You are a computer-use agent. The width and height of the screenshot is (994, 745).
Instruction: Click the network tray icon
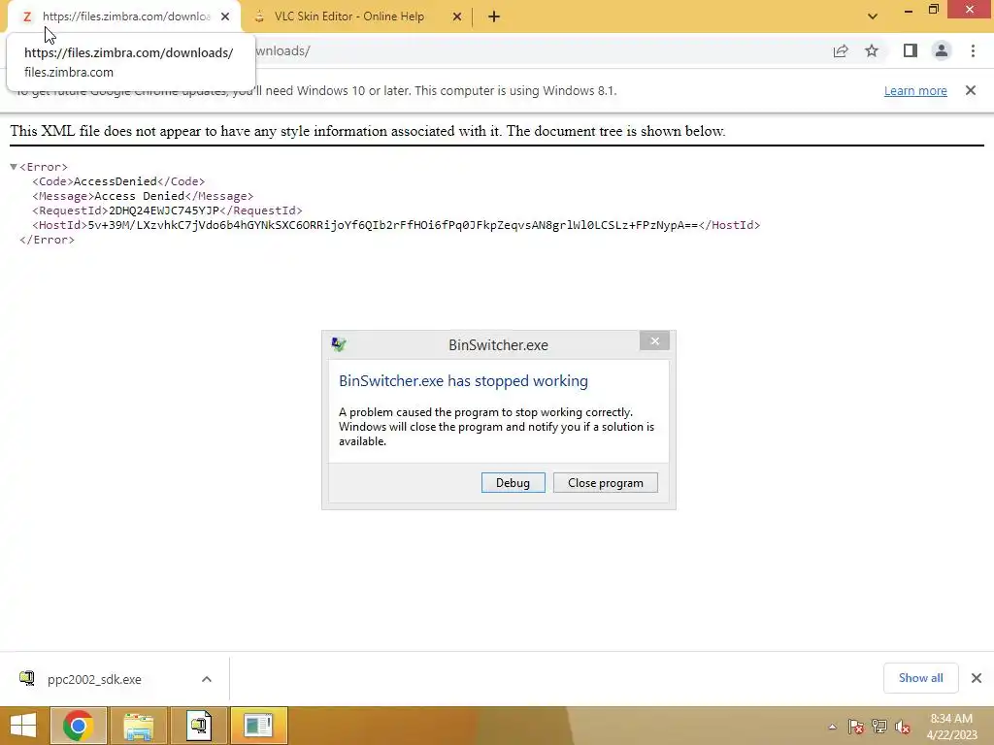pyautogui.click(x=879, y=727)
